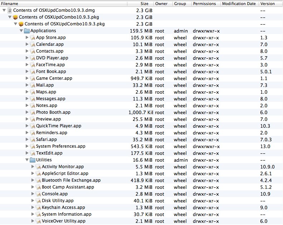The image size is (283, 225).
Task: Click the OSXUpdCombo10.9.3.dmg document icon
Action: [x=10, y=10]
